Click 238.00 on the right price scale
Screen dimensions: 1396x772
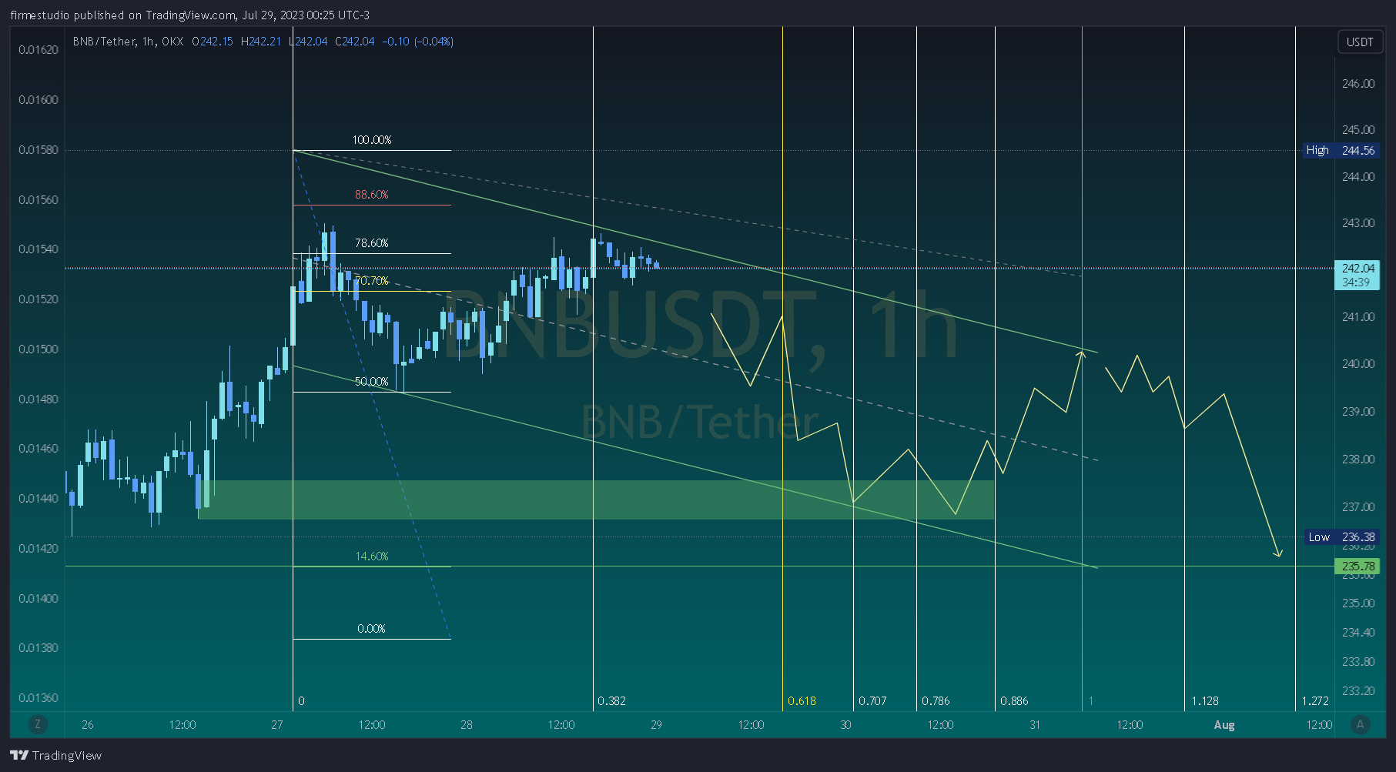(1358, 460)
